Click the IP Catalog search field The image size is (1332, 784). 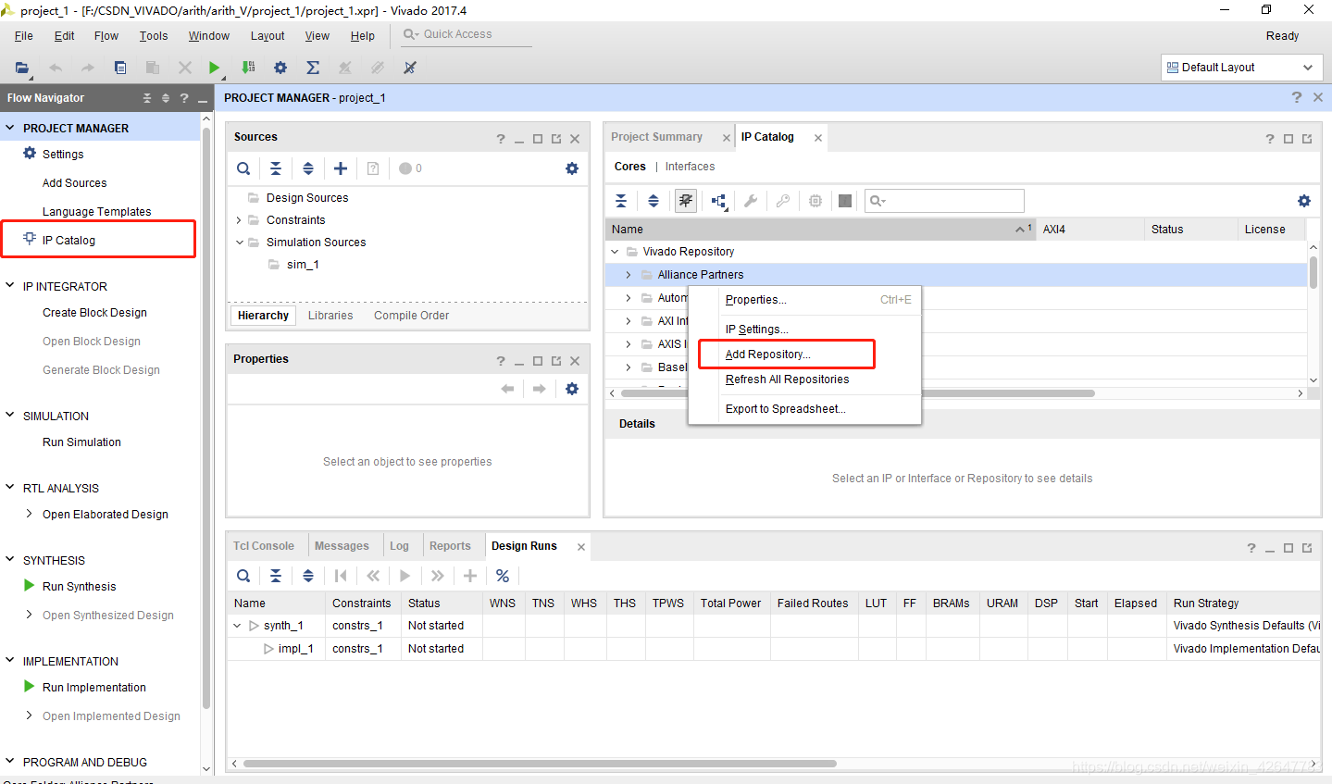tap(944, 201)
